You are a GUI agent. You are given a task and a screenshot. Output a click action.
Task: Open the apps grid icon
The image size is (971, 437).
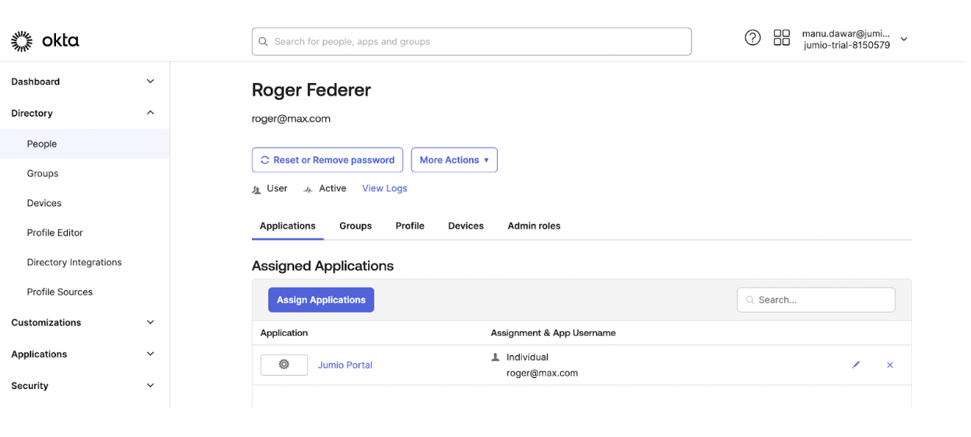(782, 37)
